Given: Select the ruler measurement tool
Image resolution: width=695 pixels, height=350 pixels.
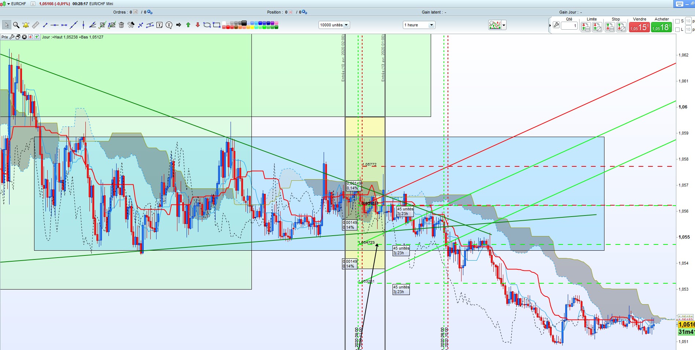Looking at the screenshot, I should point(36,25).
